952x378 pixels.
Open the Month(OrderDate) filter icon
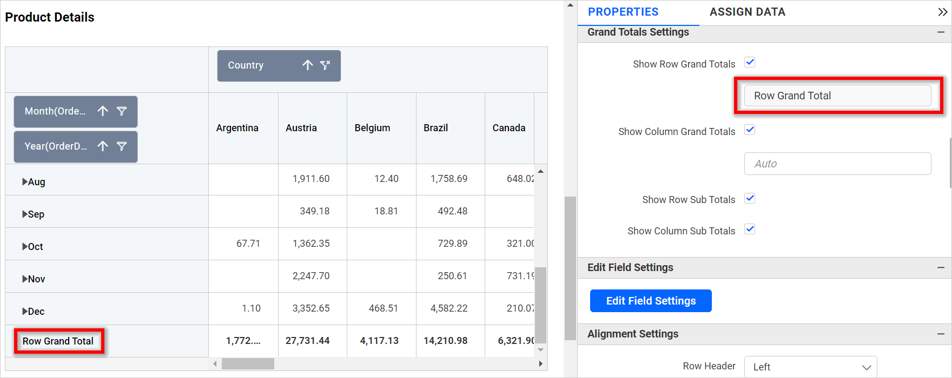point(122,111)
